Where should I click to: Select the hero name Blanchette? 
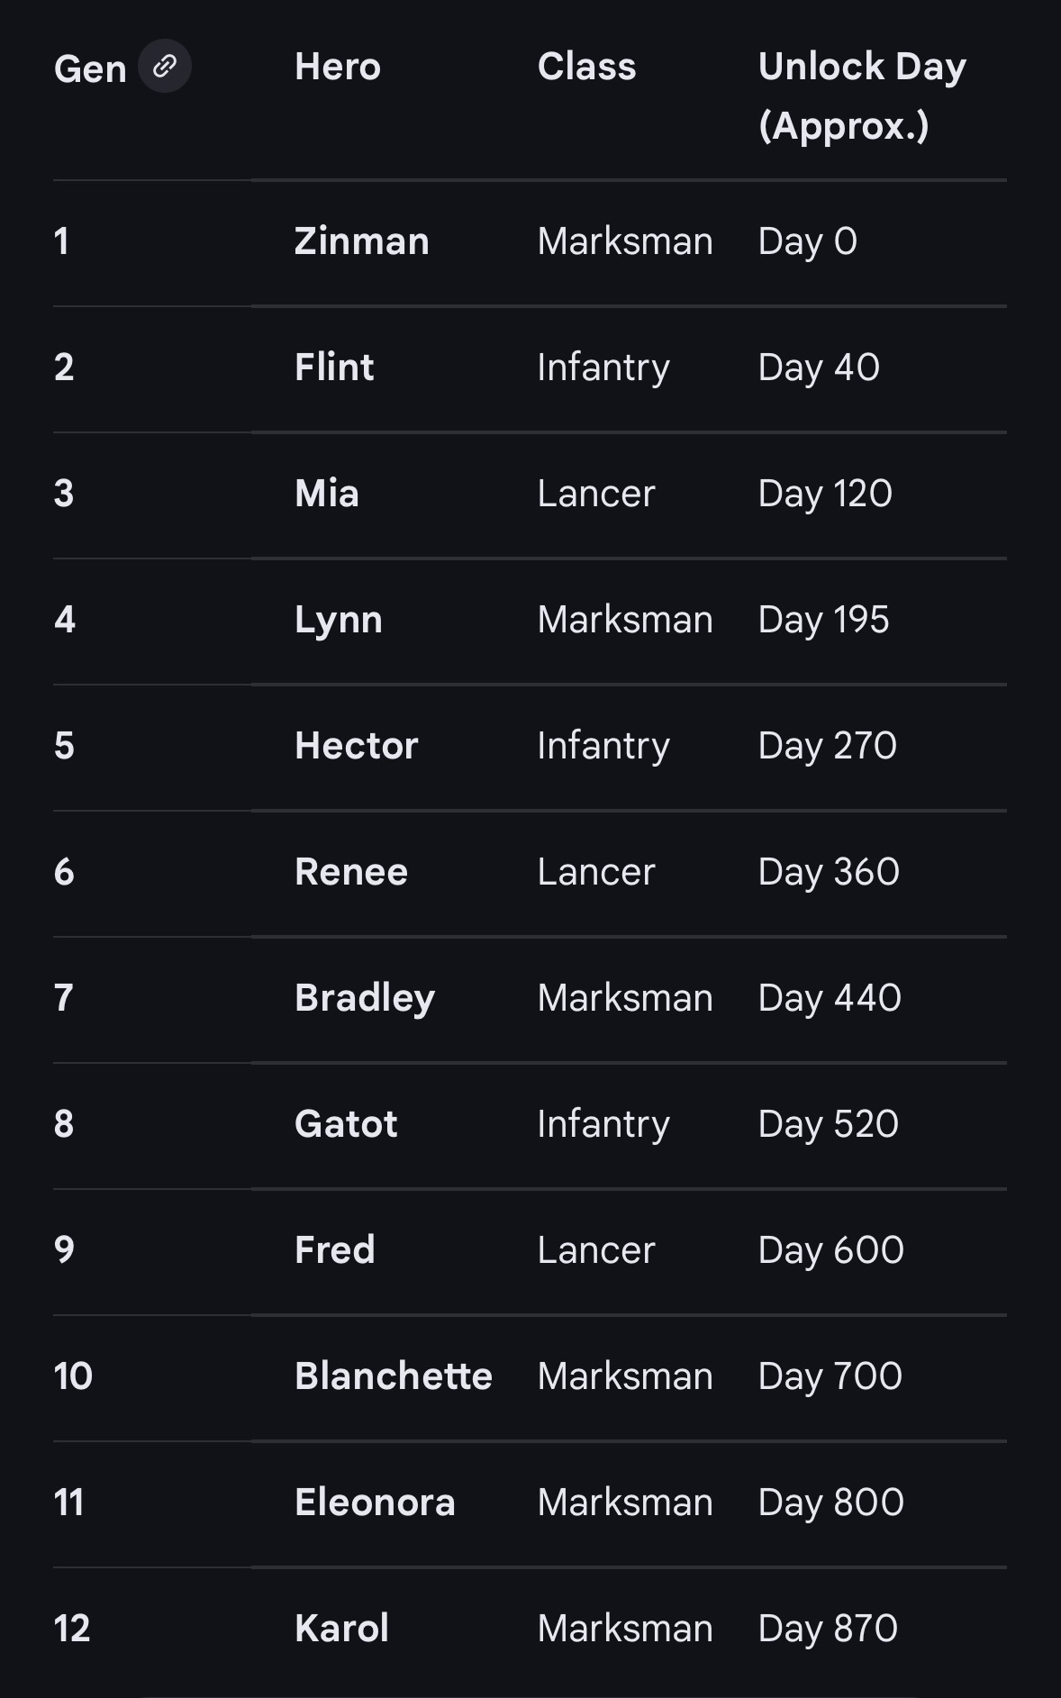point(394,1376)
